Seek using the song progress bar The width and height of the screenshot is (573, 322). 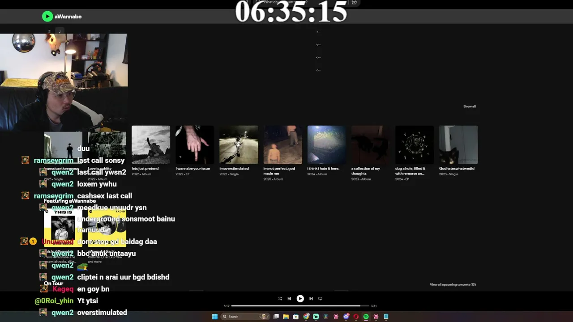pyautogui.click(x=300, y=306)
